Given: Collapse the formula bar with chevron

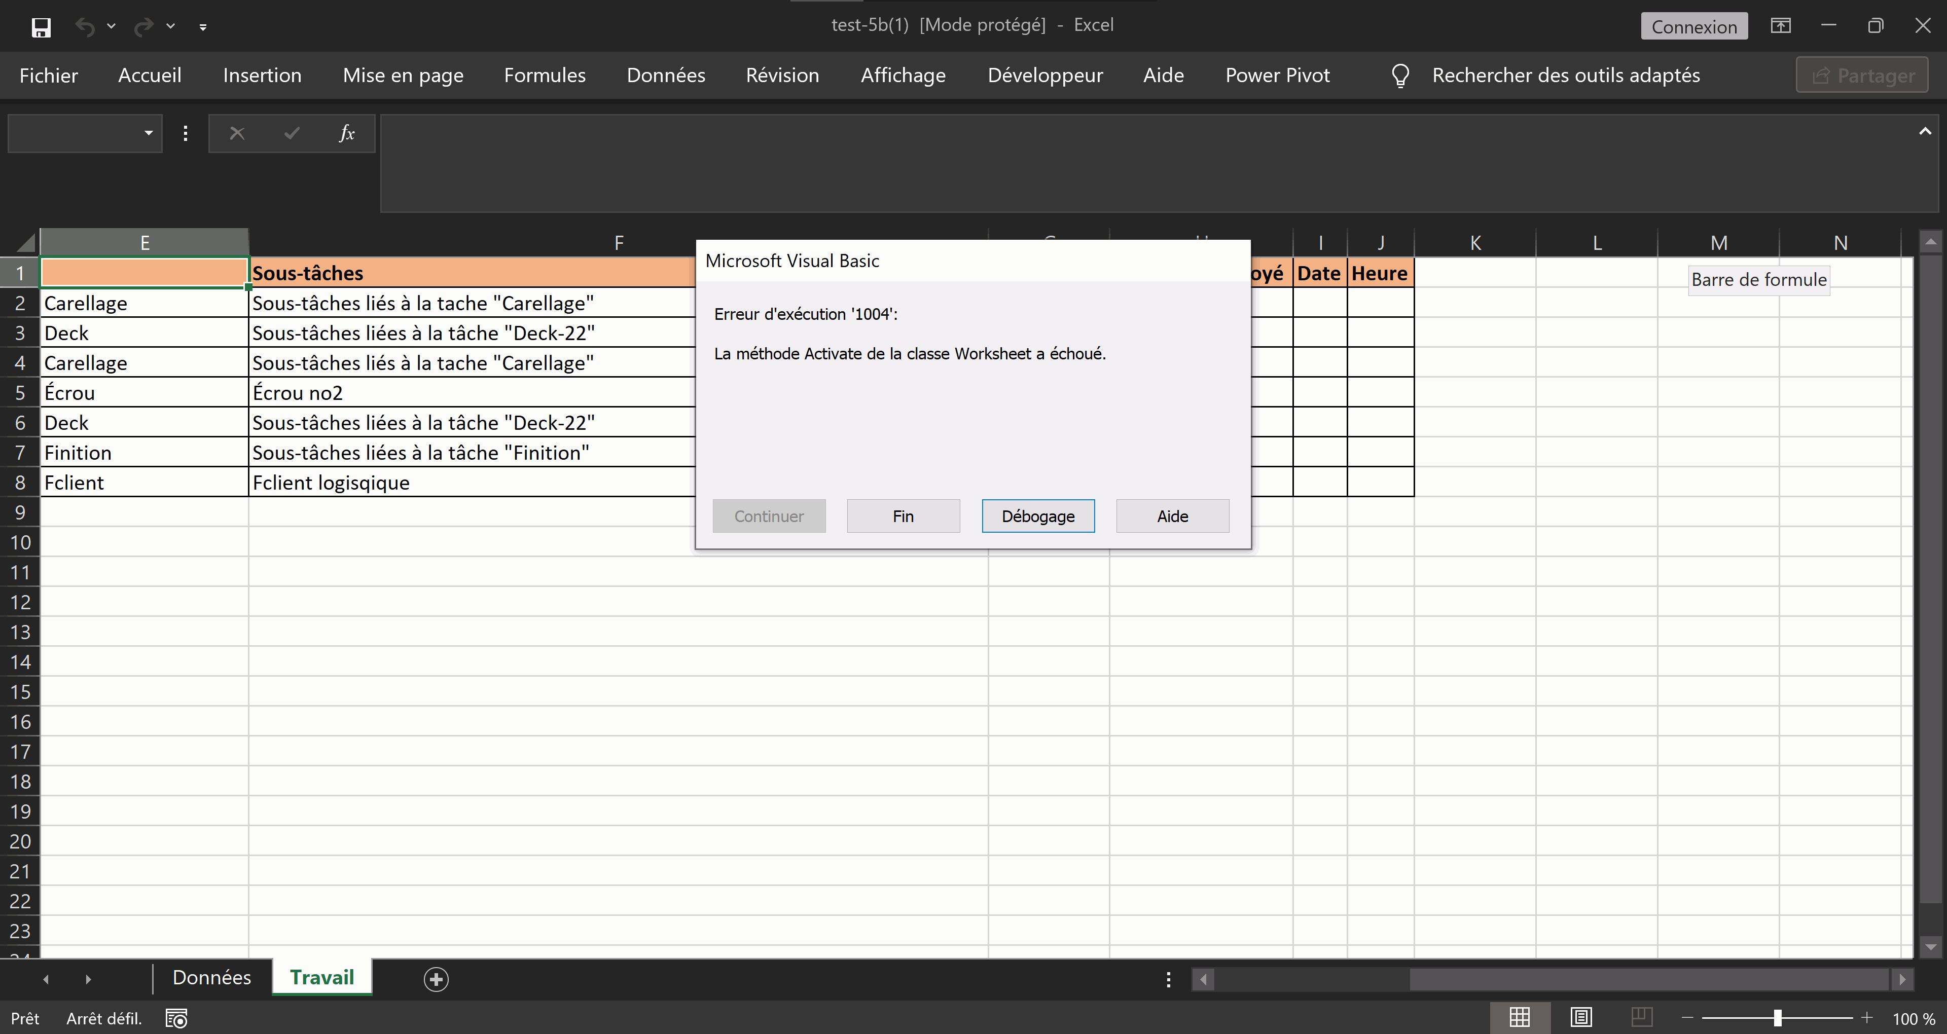Looking at the screenshot, I should point(1924,131).
